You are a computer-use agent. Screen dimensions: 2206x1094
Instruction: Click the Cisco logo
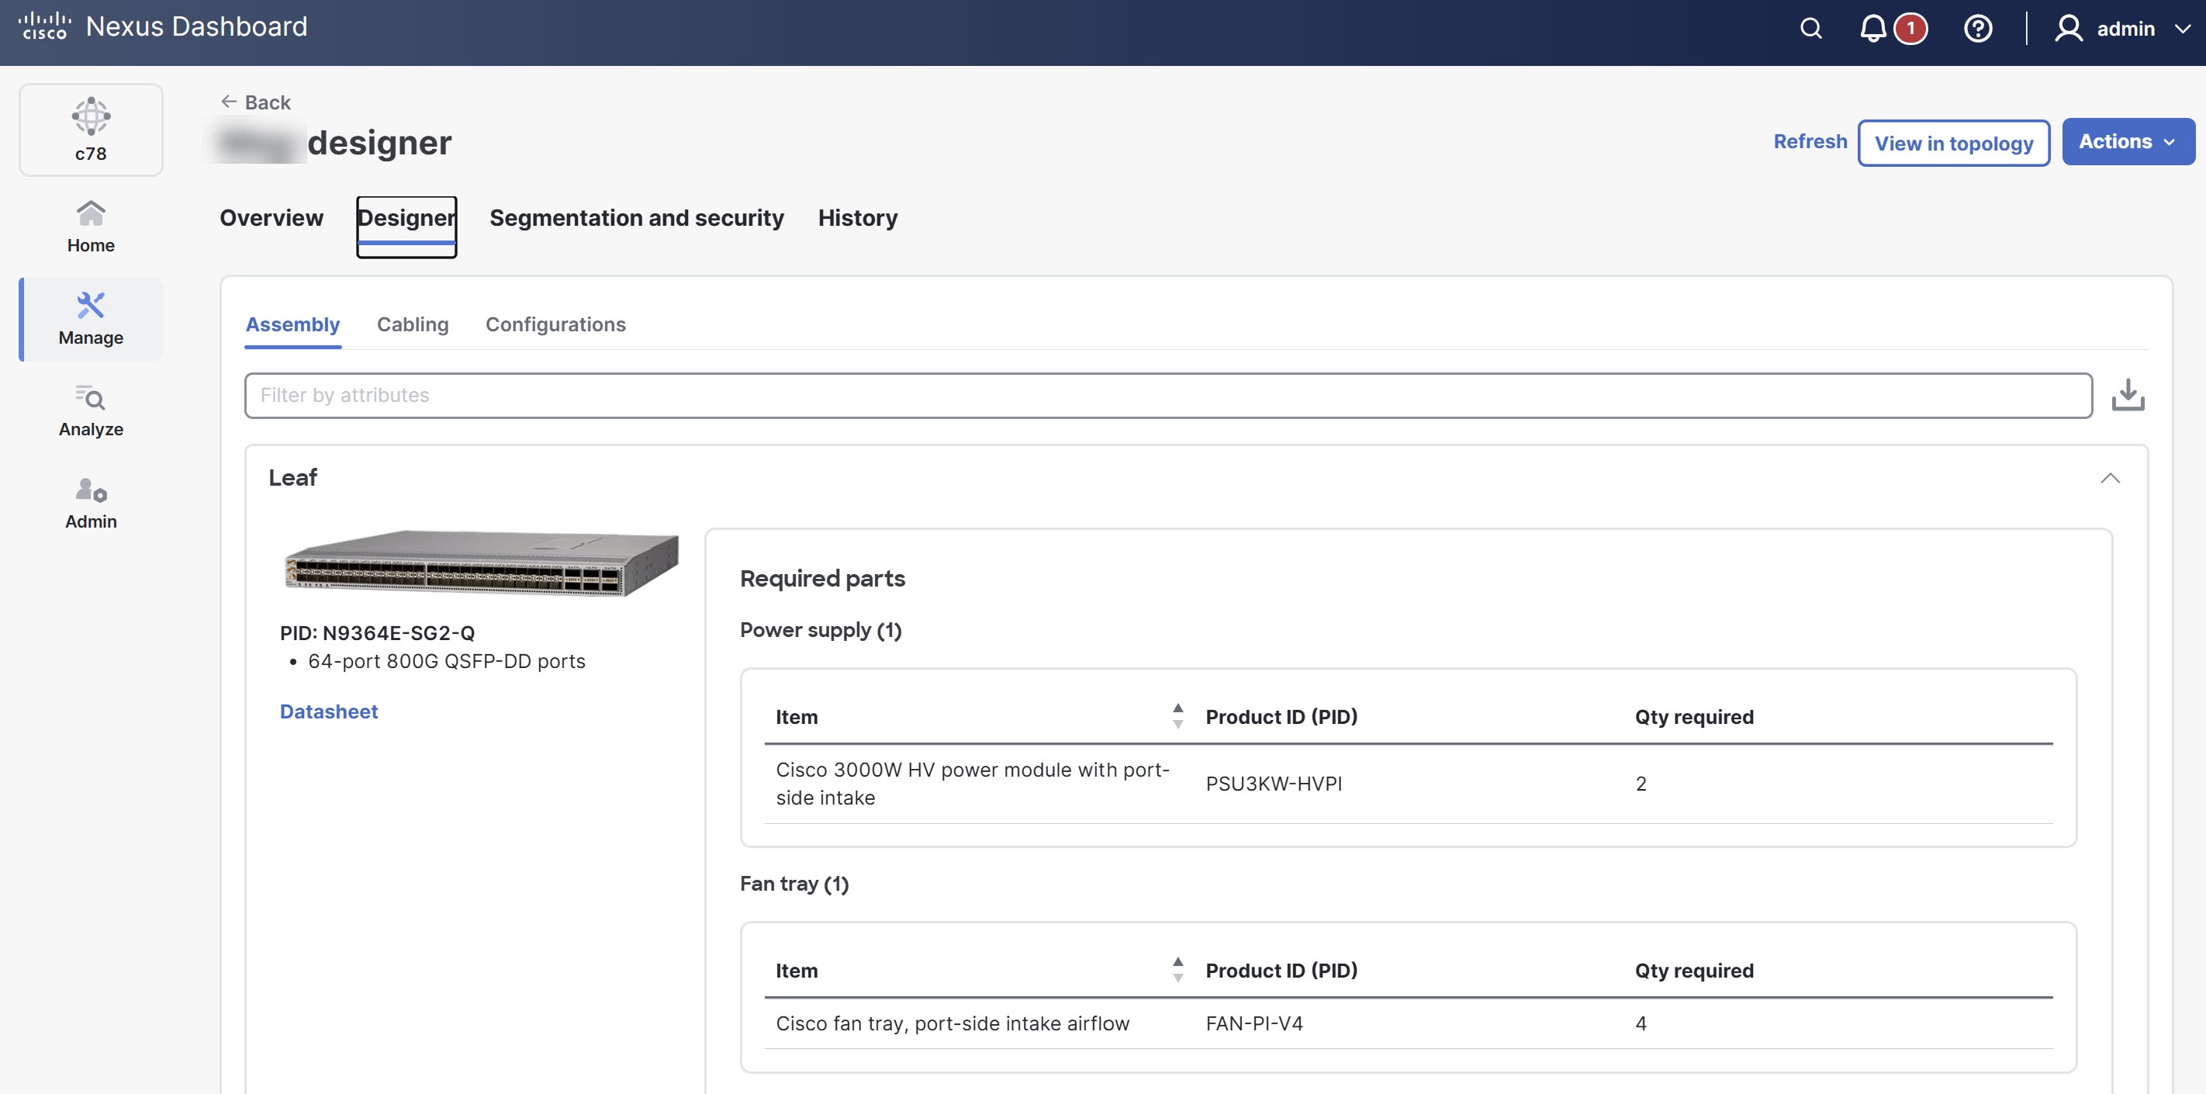click(43, 26)
